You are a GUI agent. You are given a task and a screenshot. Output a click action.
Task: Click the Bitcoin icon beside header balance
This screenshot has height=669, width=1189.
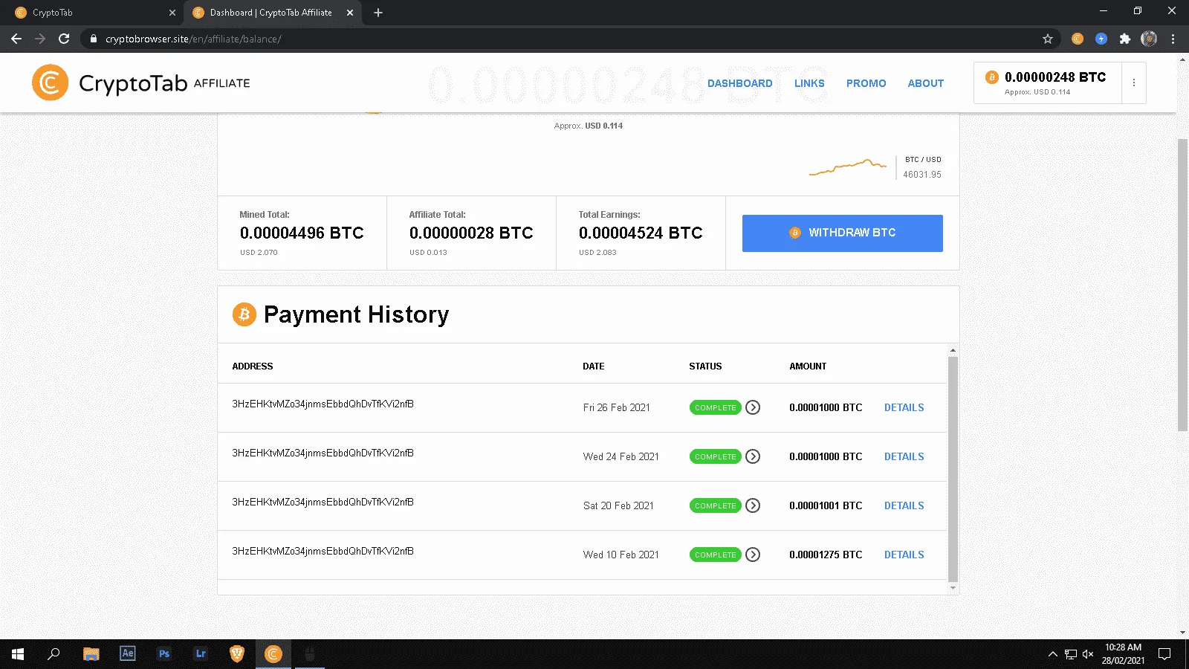(991, 77)
